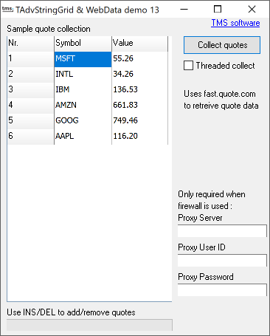Focus the Proxy Server input field
The width and height of the screenshot is (270, 336).
tap(222, 230)
